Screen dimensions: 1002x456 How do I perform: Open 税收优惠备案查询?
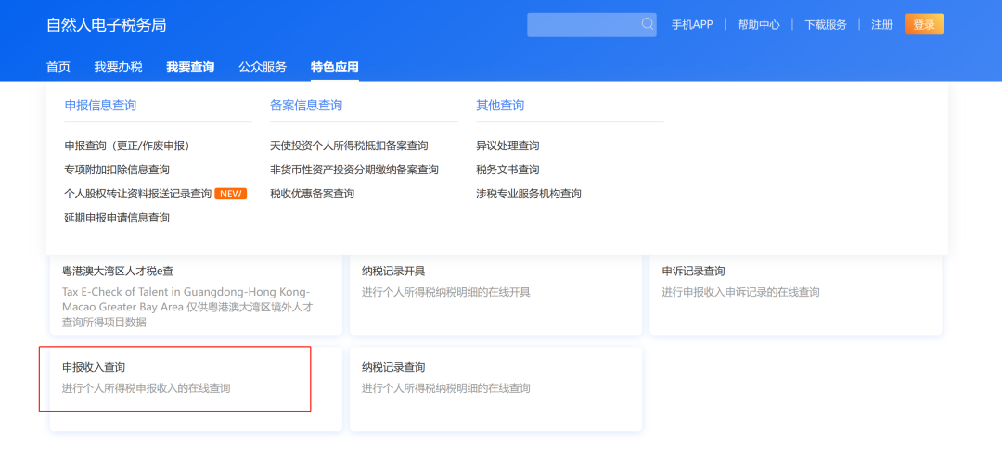[x=312, y=194]
